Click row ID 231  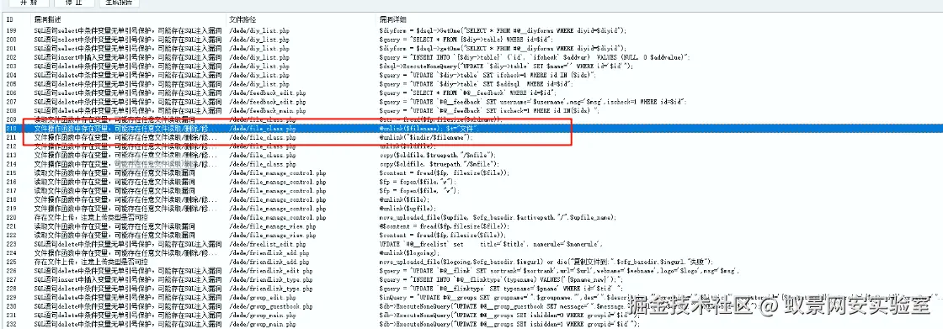12,316
